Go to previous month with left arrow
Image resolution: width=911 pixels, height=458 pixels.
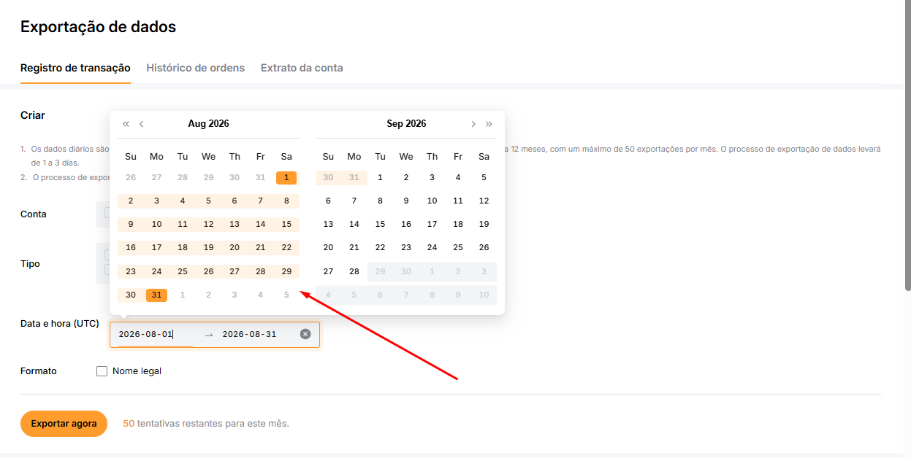[x=141, y=124]
